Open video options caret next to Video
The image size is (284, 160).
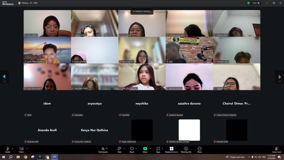(27, 148)
